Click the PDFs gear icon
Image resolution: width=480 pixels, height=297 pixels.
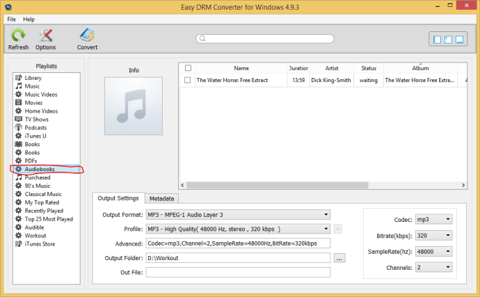19,161
